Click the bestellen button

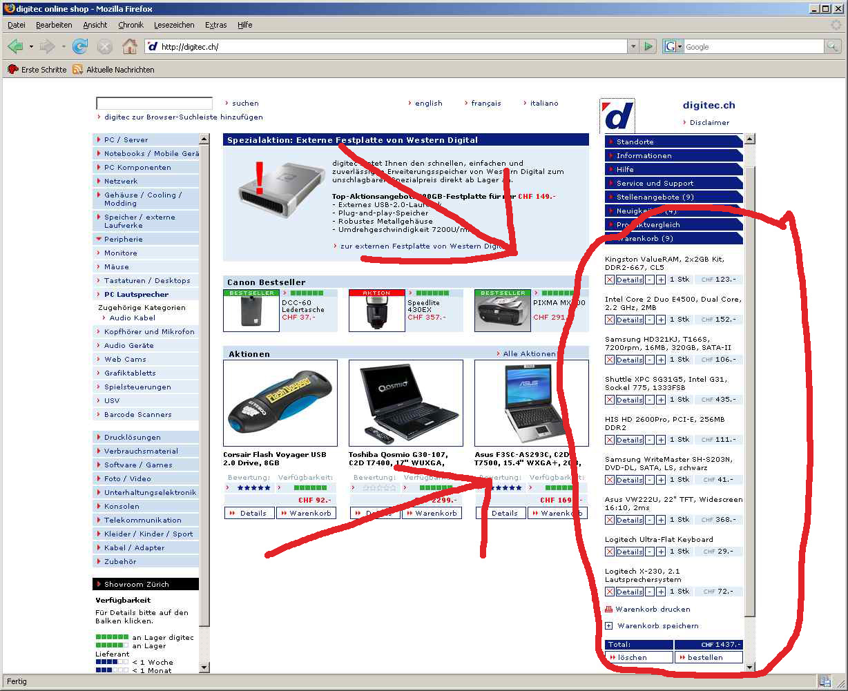point(708,657)
